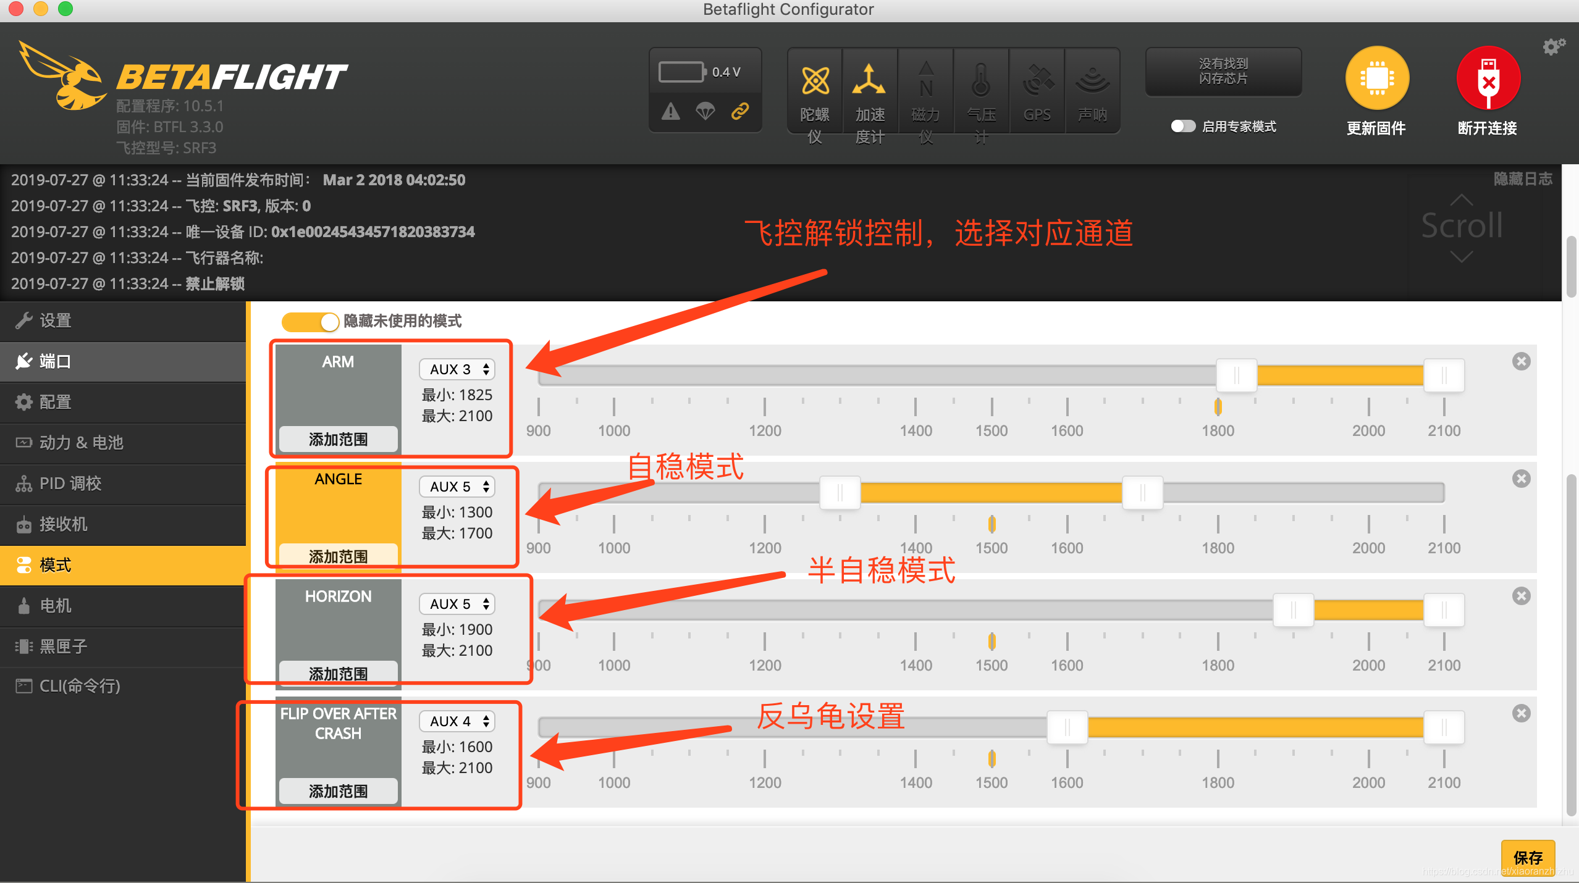Remove the ARM mode range
This screenshot has width=1579, height=883.
[x=1521, y=361]
